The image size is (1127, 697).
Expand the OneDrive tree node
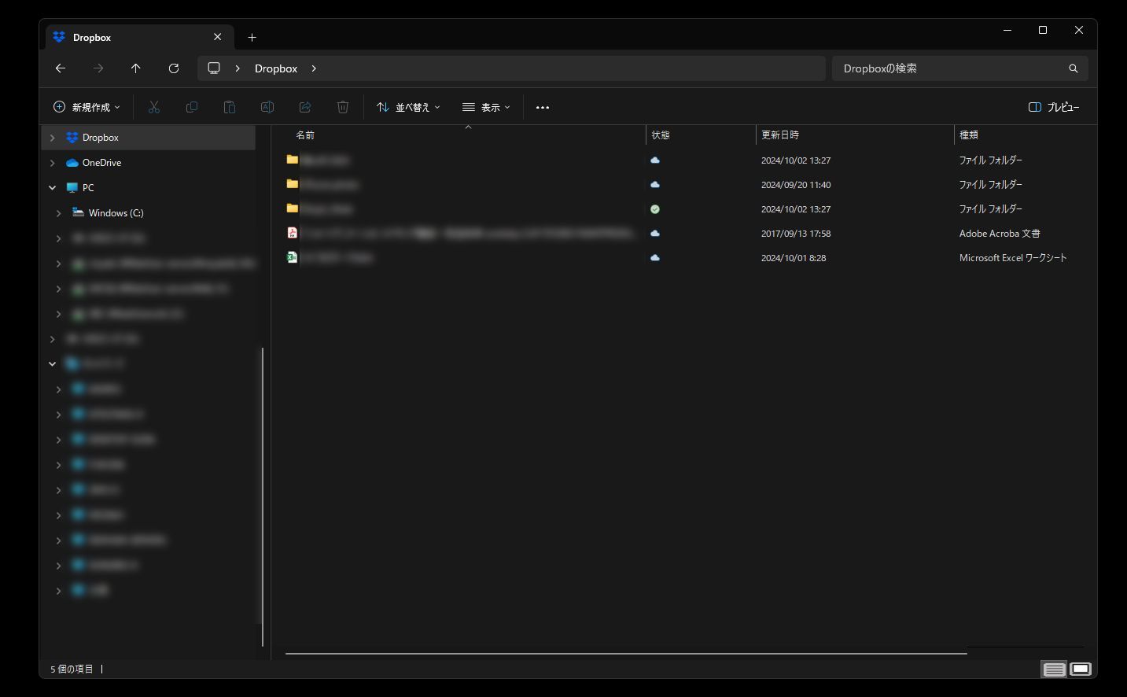(x=53, y=163)
